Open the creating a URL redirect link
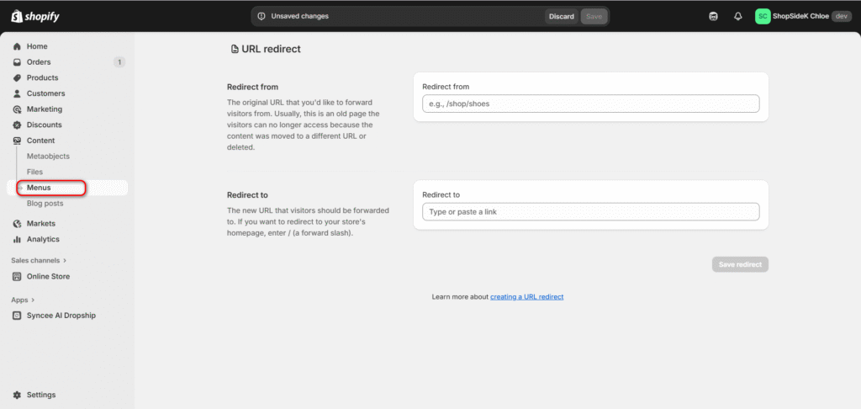The width and height of the screenshot is (861, 409). point(526,297)
